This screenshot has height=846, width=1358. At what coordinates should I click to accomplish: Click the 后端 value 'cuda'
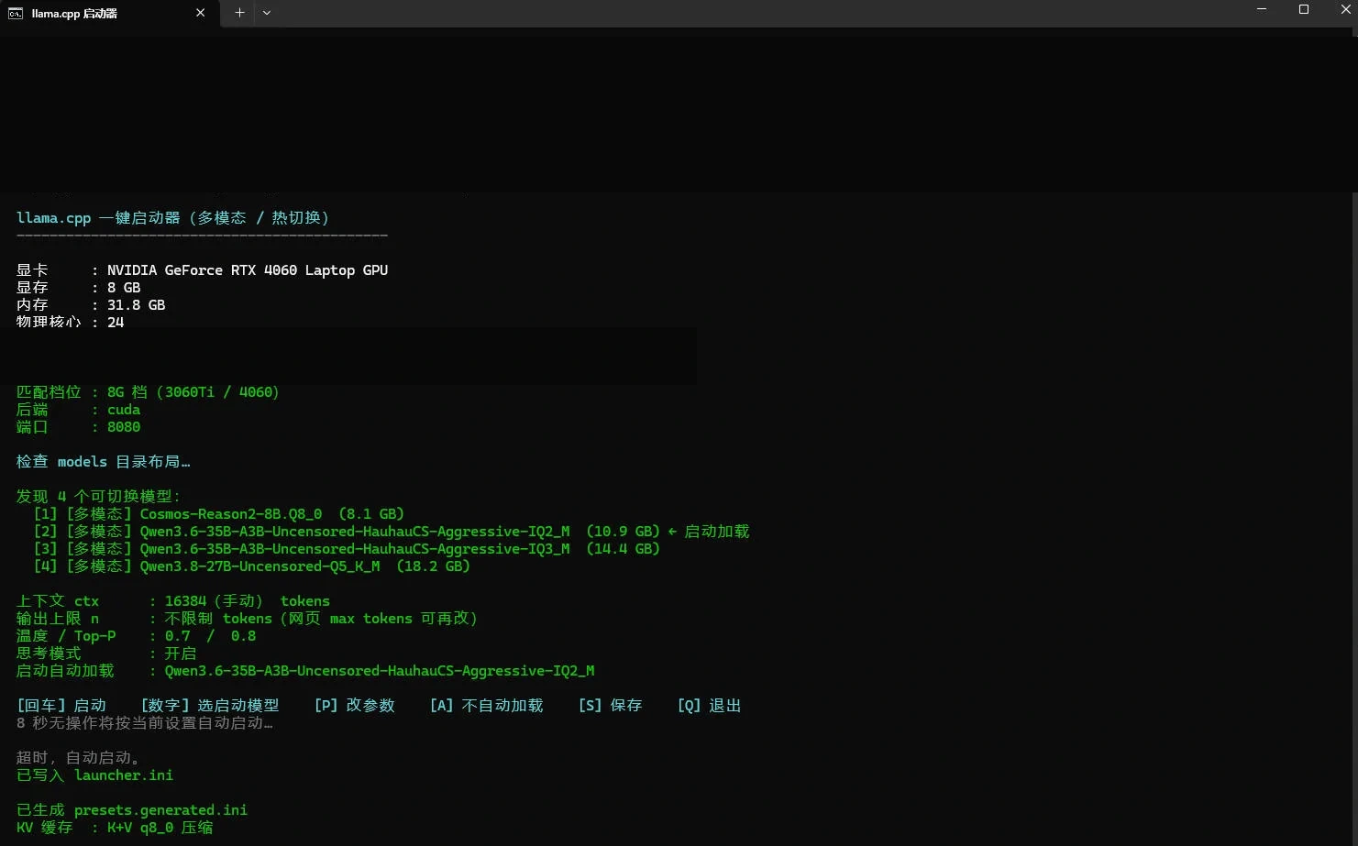(x=124, y=410)
